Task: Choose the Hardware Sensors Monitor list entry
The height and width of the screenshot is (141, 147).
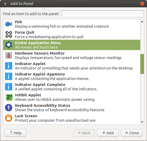Action: [x=72, y=55]
